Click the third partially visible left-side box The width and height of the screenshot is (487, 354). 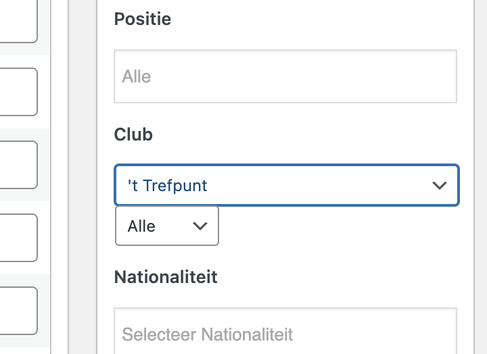coord(17,165)
